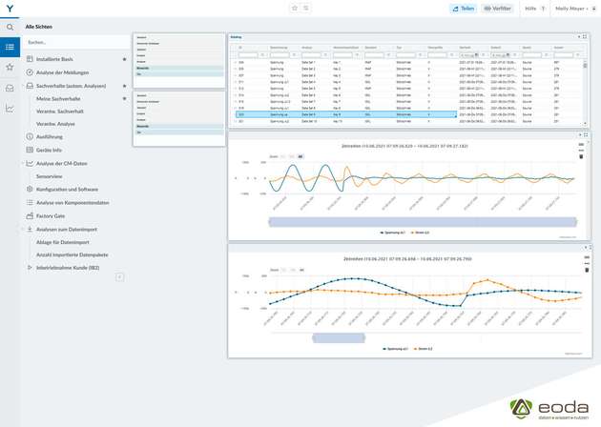601x427 pixels.
Task: Click the Y logo in the top-left corner
Action: point(10,8)
